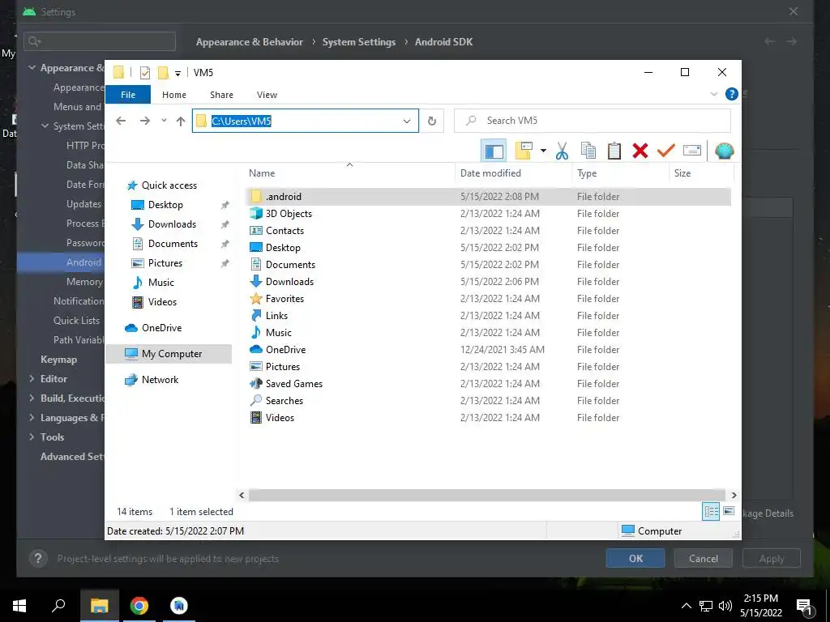Image resolution: width=830 pixels, height=622 pixels.
Task: Switch to Details view in the status bar
Action: pos(711,512)
